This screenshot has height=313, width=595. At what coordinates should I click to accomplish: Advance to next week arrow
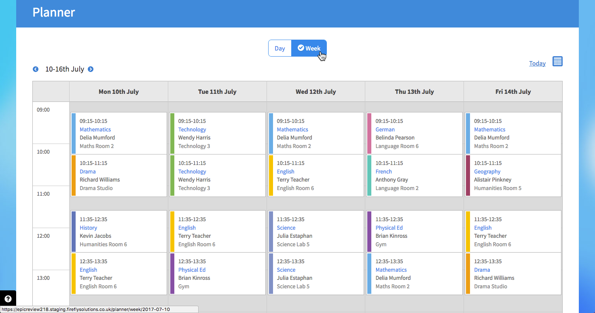[x=91, y=69]
